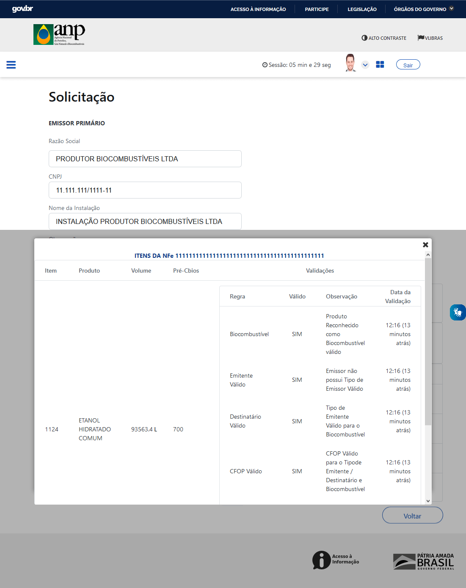Enable VLibras from header
466x588 pixels.
click(x=430, y=38)
